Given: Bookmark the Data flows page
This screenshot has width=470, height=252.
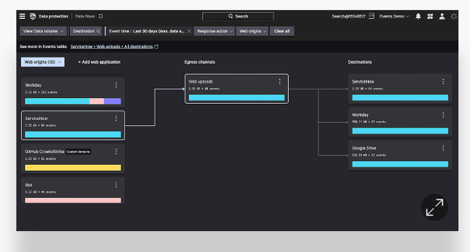Looking at the screenshot, I should tap(101, 16).
